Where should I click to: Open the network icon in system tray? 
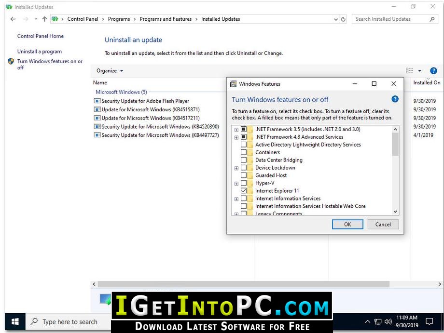click(x=378, y=321)
